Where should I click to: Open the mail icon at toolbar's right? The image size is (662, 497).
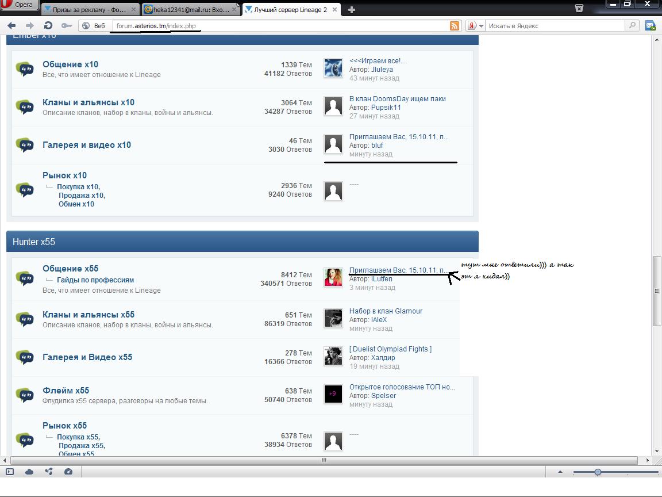click(651, 26)
